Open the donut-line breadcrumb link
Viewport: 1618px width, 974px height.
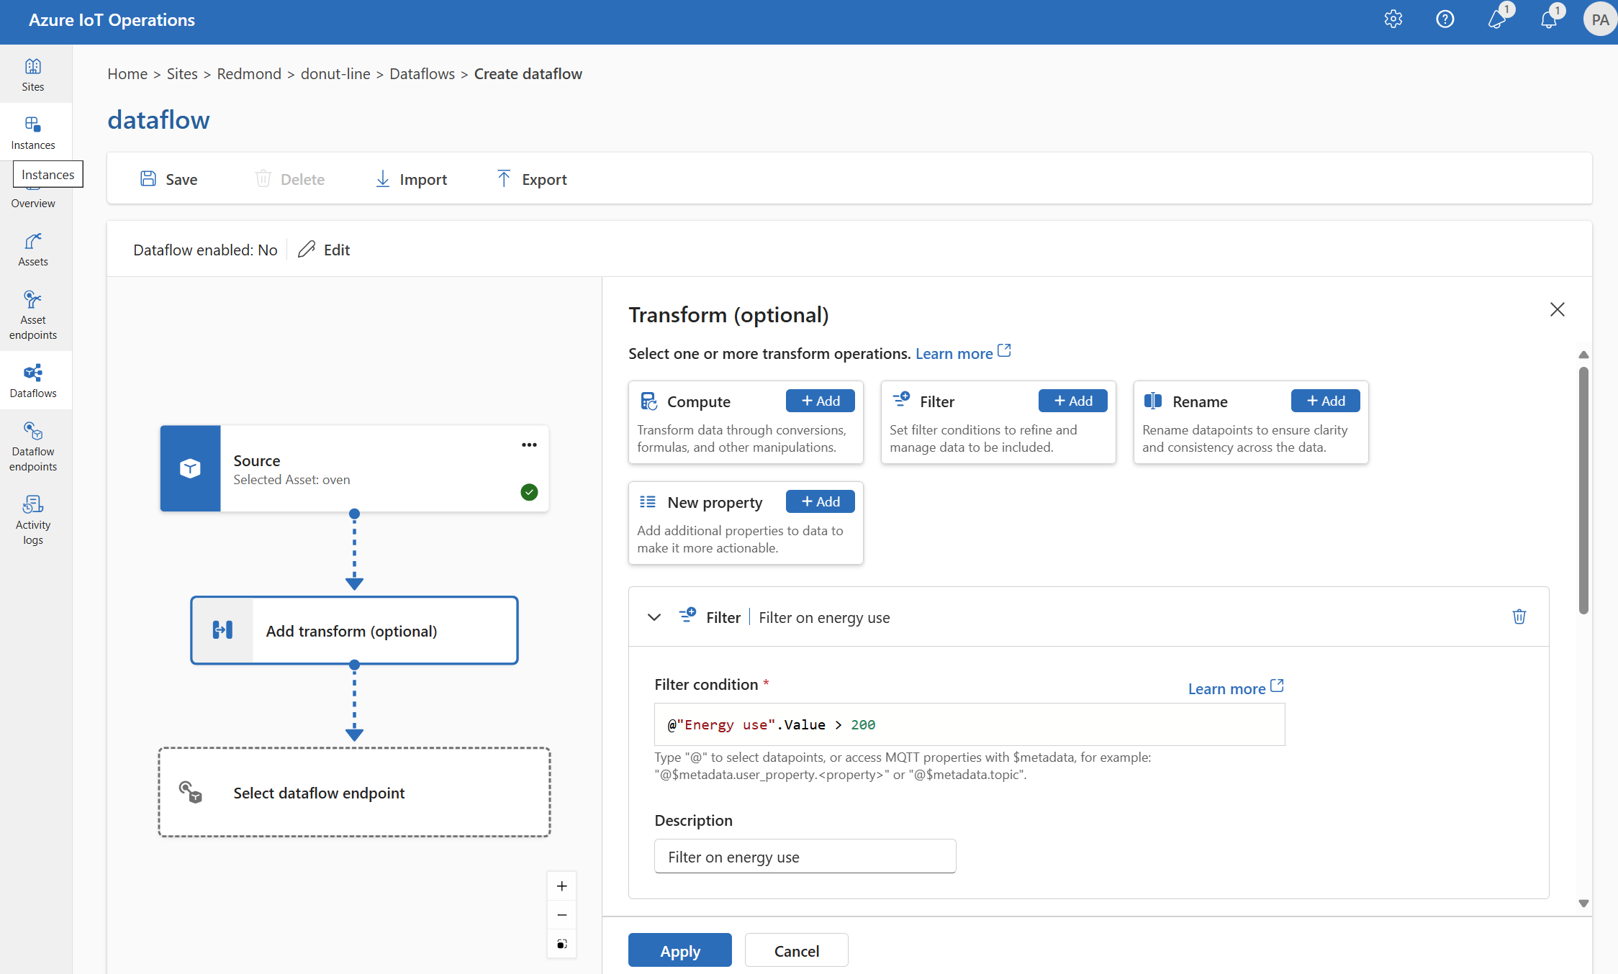pos(335,73)
